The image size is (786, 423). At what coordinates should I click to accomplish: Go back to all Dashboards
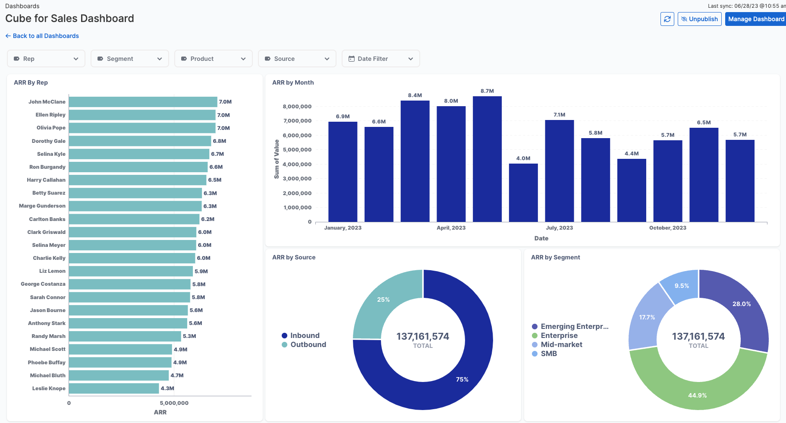tap(42, 36)
